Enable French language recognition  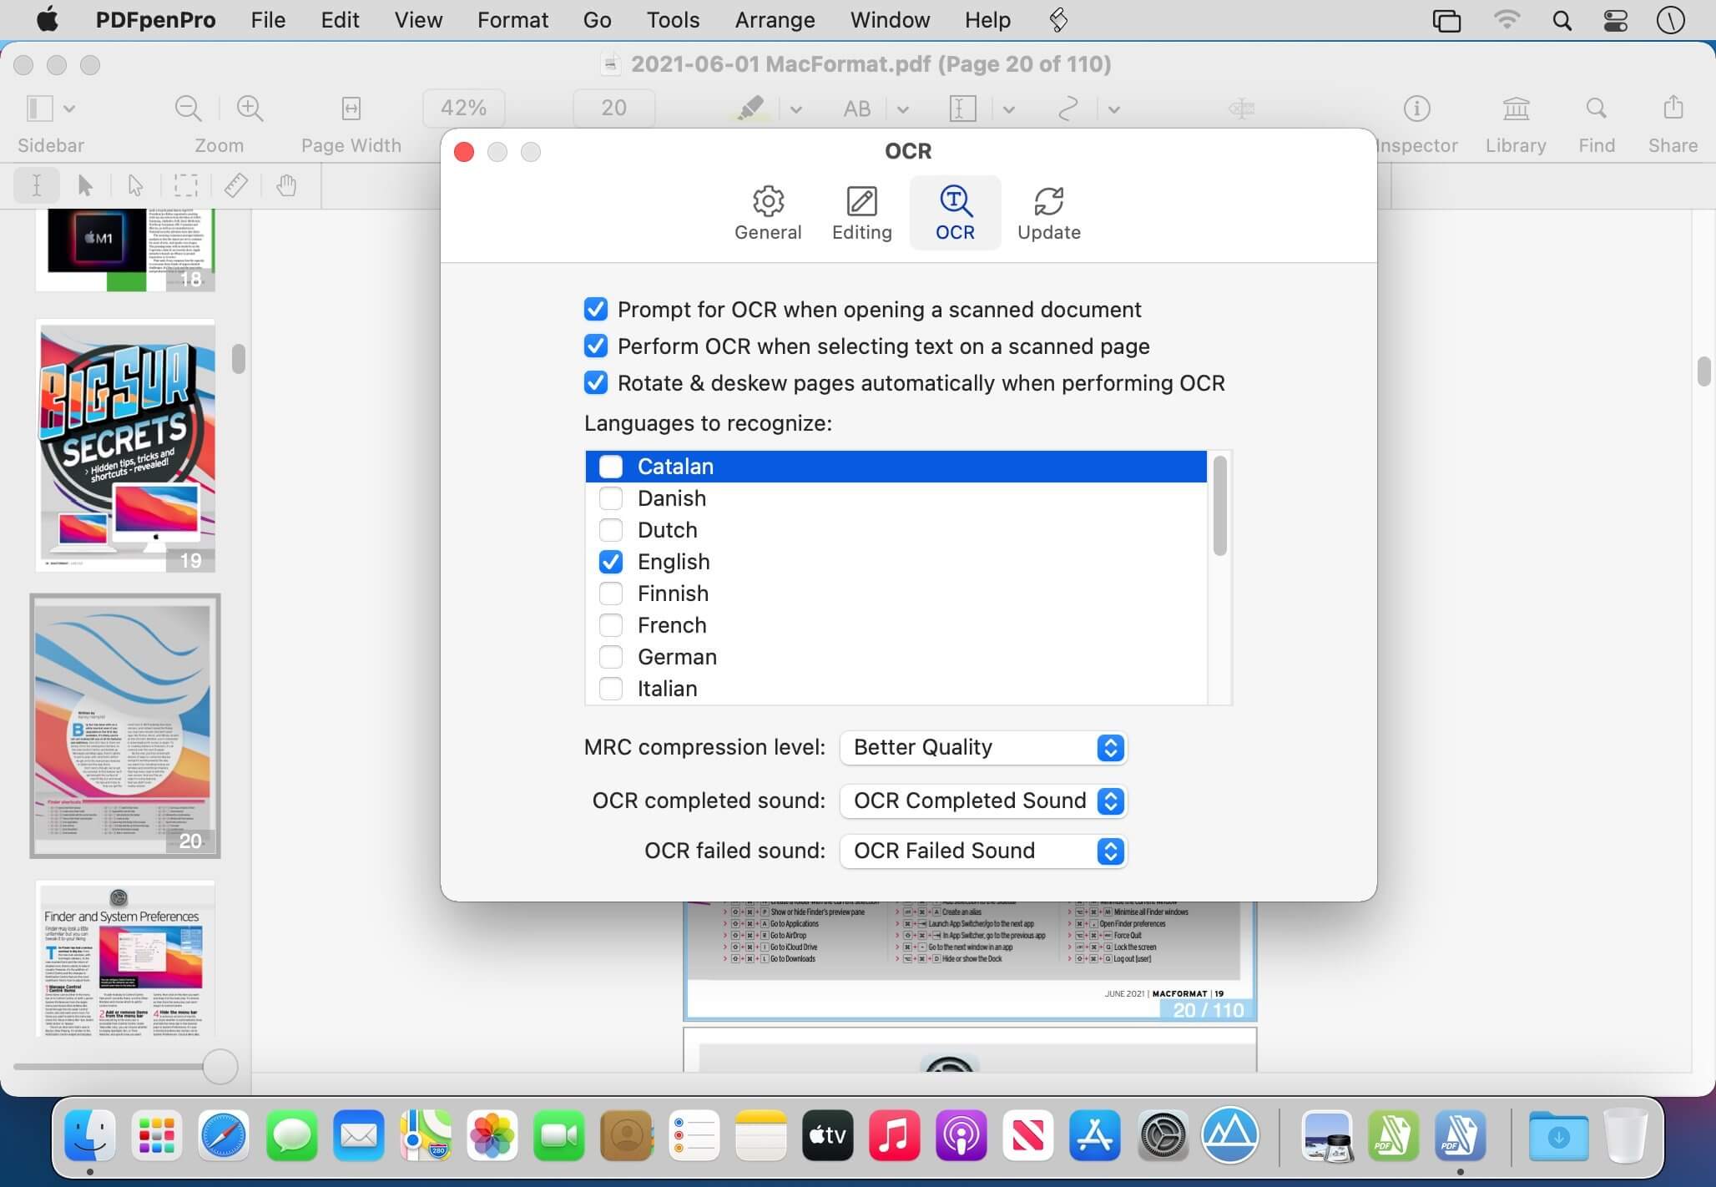611,625
